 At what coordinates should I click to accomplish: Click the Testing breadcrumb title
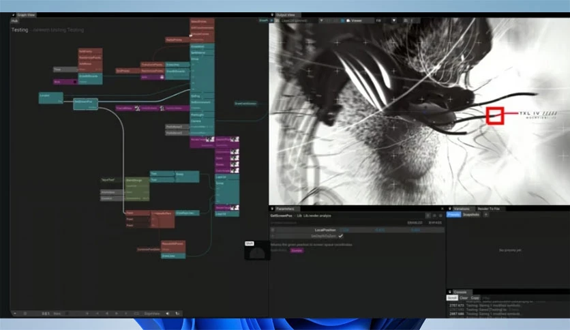[x=20, y=30]
